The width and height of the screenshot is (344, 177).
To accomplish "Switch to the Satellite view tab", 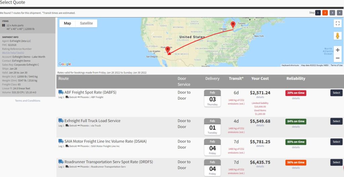I will (86, 23).
